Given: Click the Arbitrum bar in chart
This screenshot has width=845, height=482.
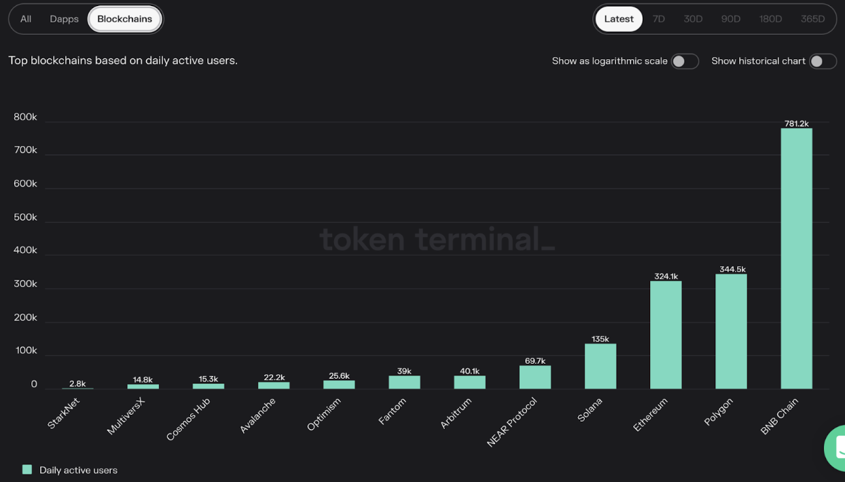Looking at the screenshot, I should [x=469, y=382].
